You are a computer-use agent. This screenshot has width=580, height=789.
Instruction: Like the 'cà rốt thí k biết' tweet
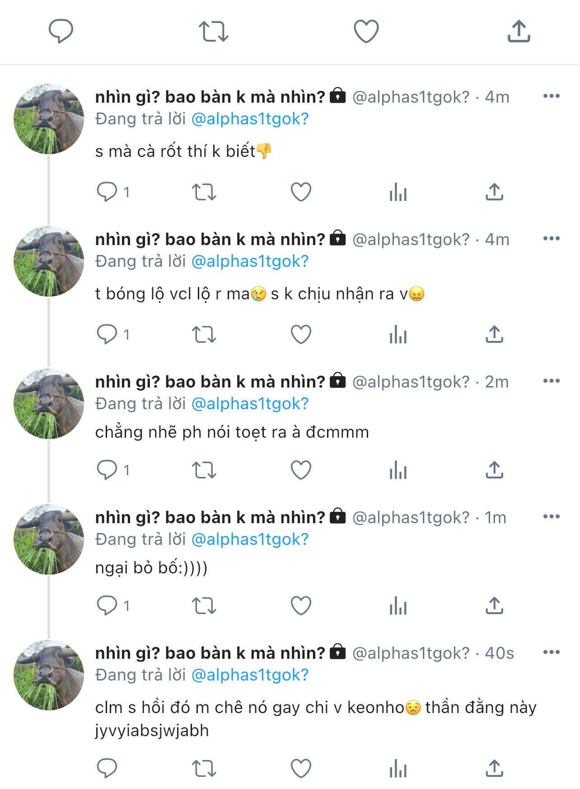[301, 192]
